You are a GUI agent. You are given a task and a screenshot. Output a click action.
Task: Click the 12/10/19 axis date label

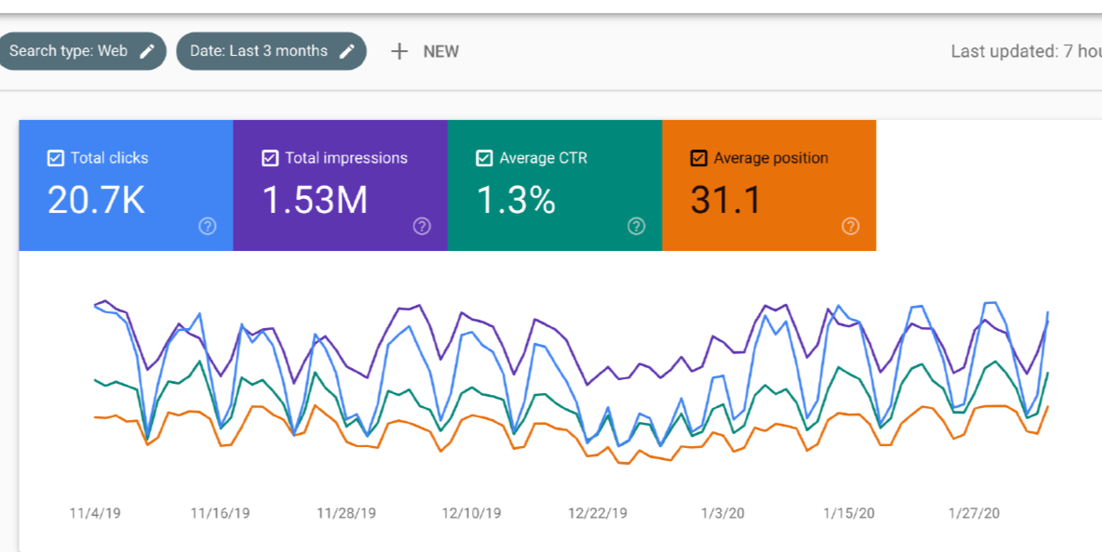click(x=472, y=513)
